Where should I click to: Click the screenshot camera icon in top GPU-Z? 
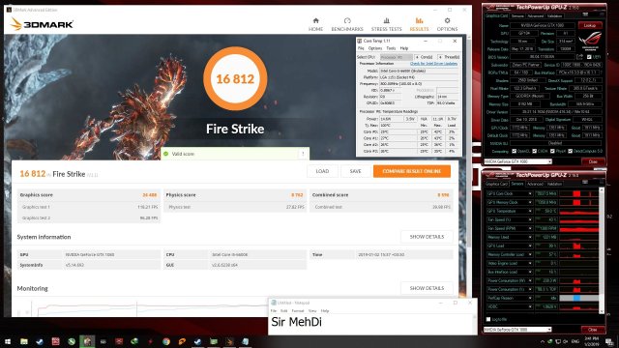point(586,14)
